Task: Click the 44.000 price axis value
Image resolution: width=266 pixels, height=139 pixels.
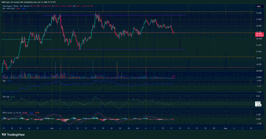Action: [259, 64]
